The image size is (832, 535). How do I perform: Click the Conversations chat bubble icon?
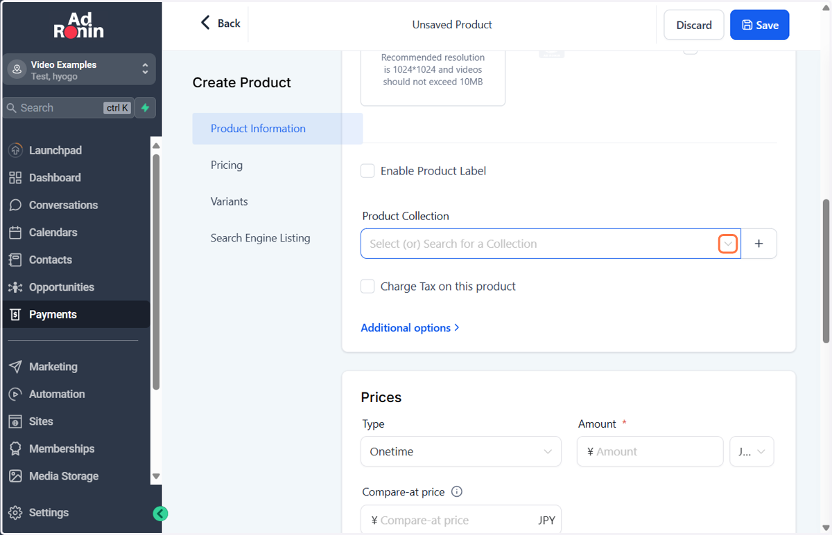coord(15,205)
